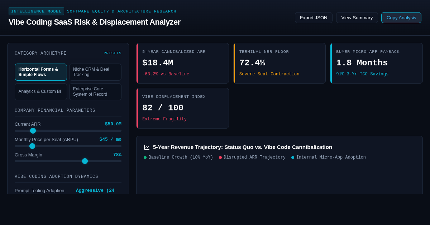430x225 pixels.
Task: Click the Prompt Tooling Adoption label
Action: click(x=39, y=190)
